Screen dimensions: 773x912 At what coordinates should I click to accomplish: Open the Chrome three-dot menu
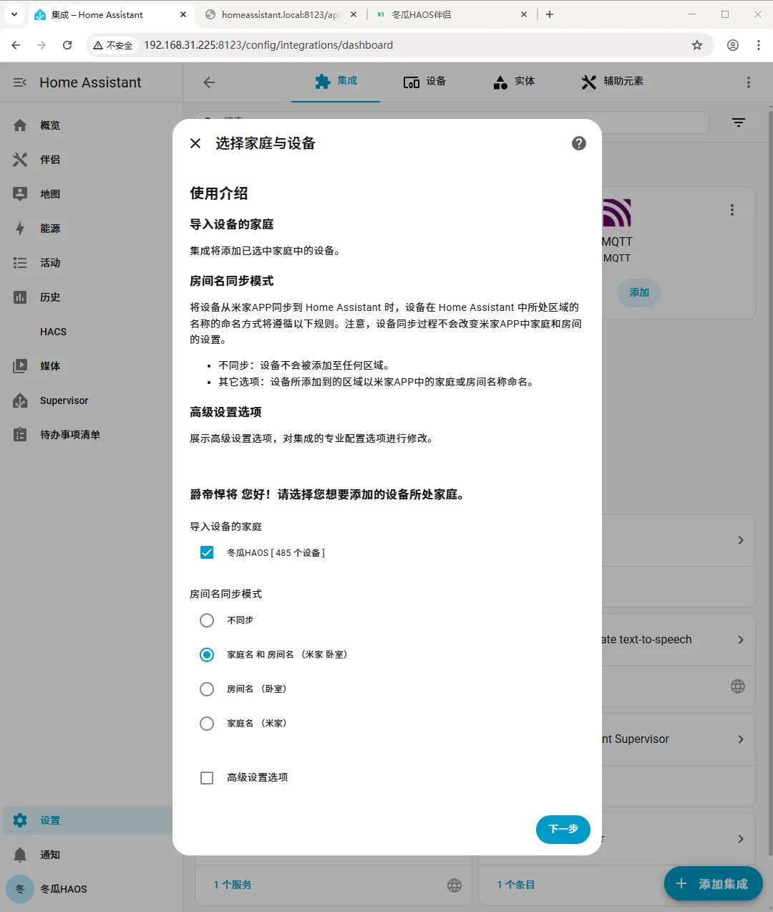tap(759, 45)
